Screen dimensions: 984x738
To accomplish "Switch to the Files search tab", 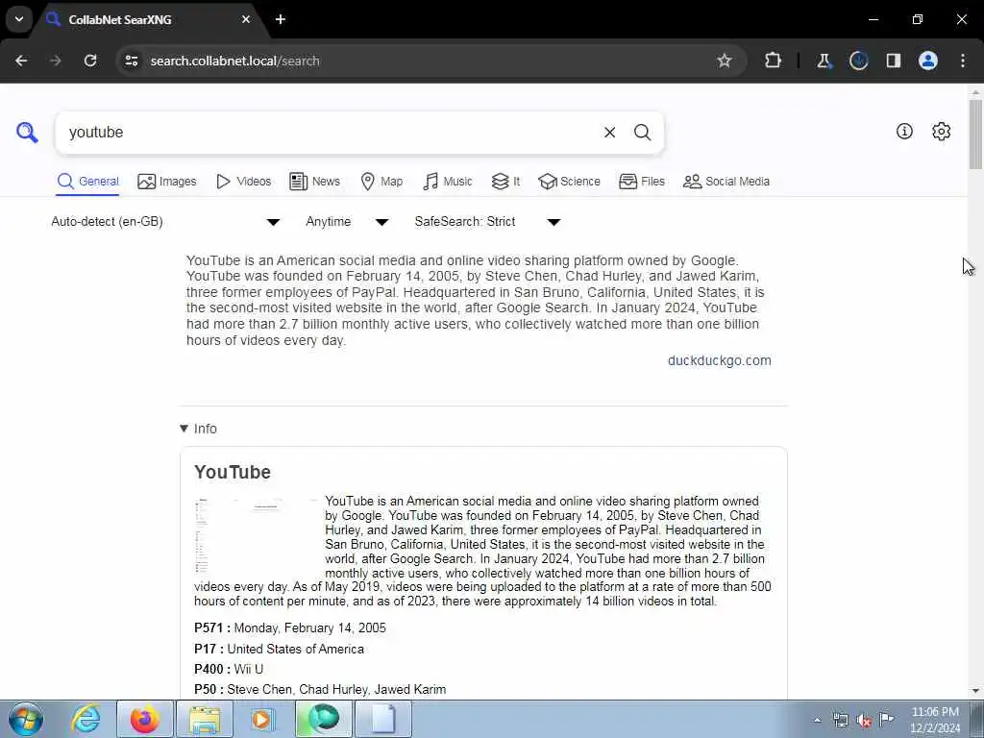I will (641, 182).
